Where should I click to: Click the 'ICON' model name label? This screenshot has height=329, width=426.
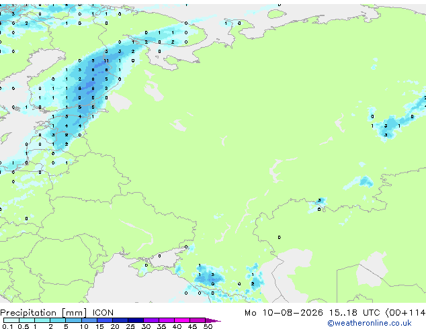point(103,313)
